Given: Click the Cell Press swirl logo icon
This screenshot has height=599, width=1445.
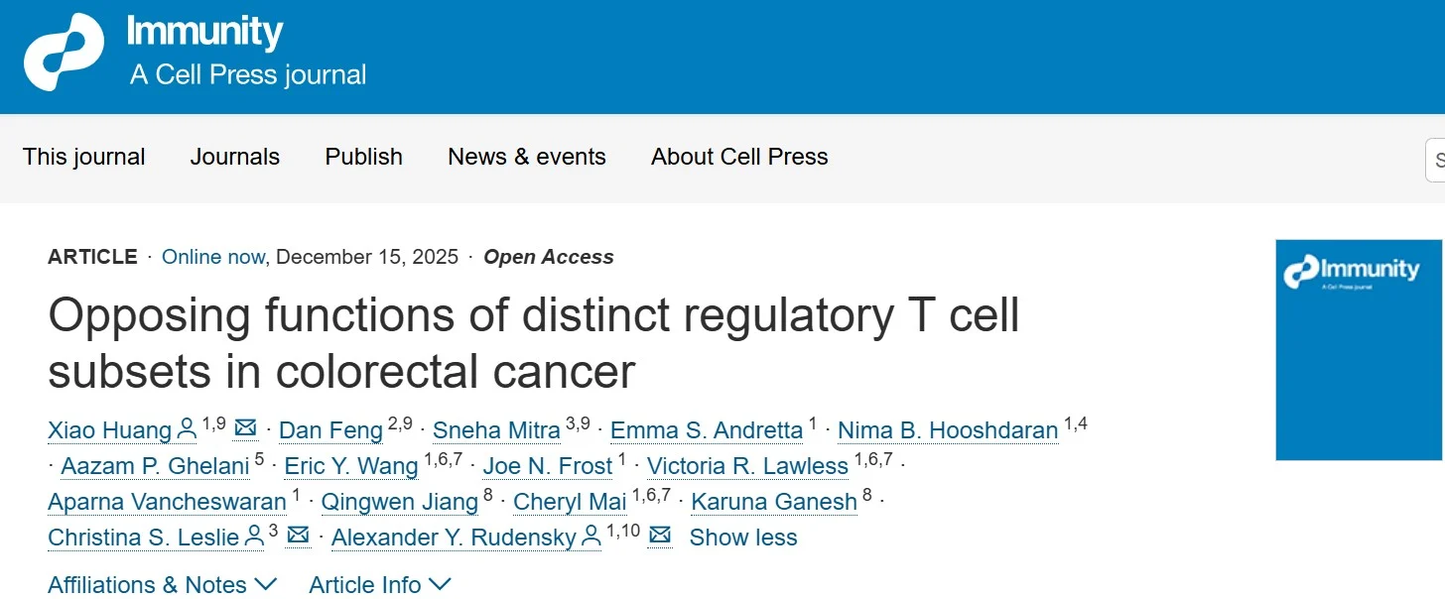Looking at the screenshot, I should (x=66, y=49).
